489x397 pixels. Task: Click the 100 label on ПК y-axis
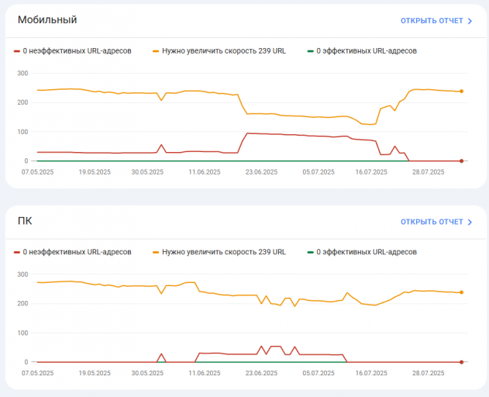[x=22, y=333]
